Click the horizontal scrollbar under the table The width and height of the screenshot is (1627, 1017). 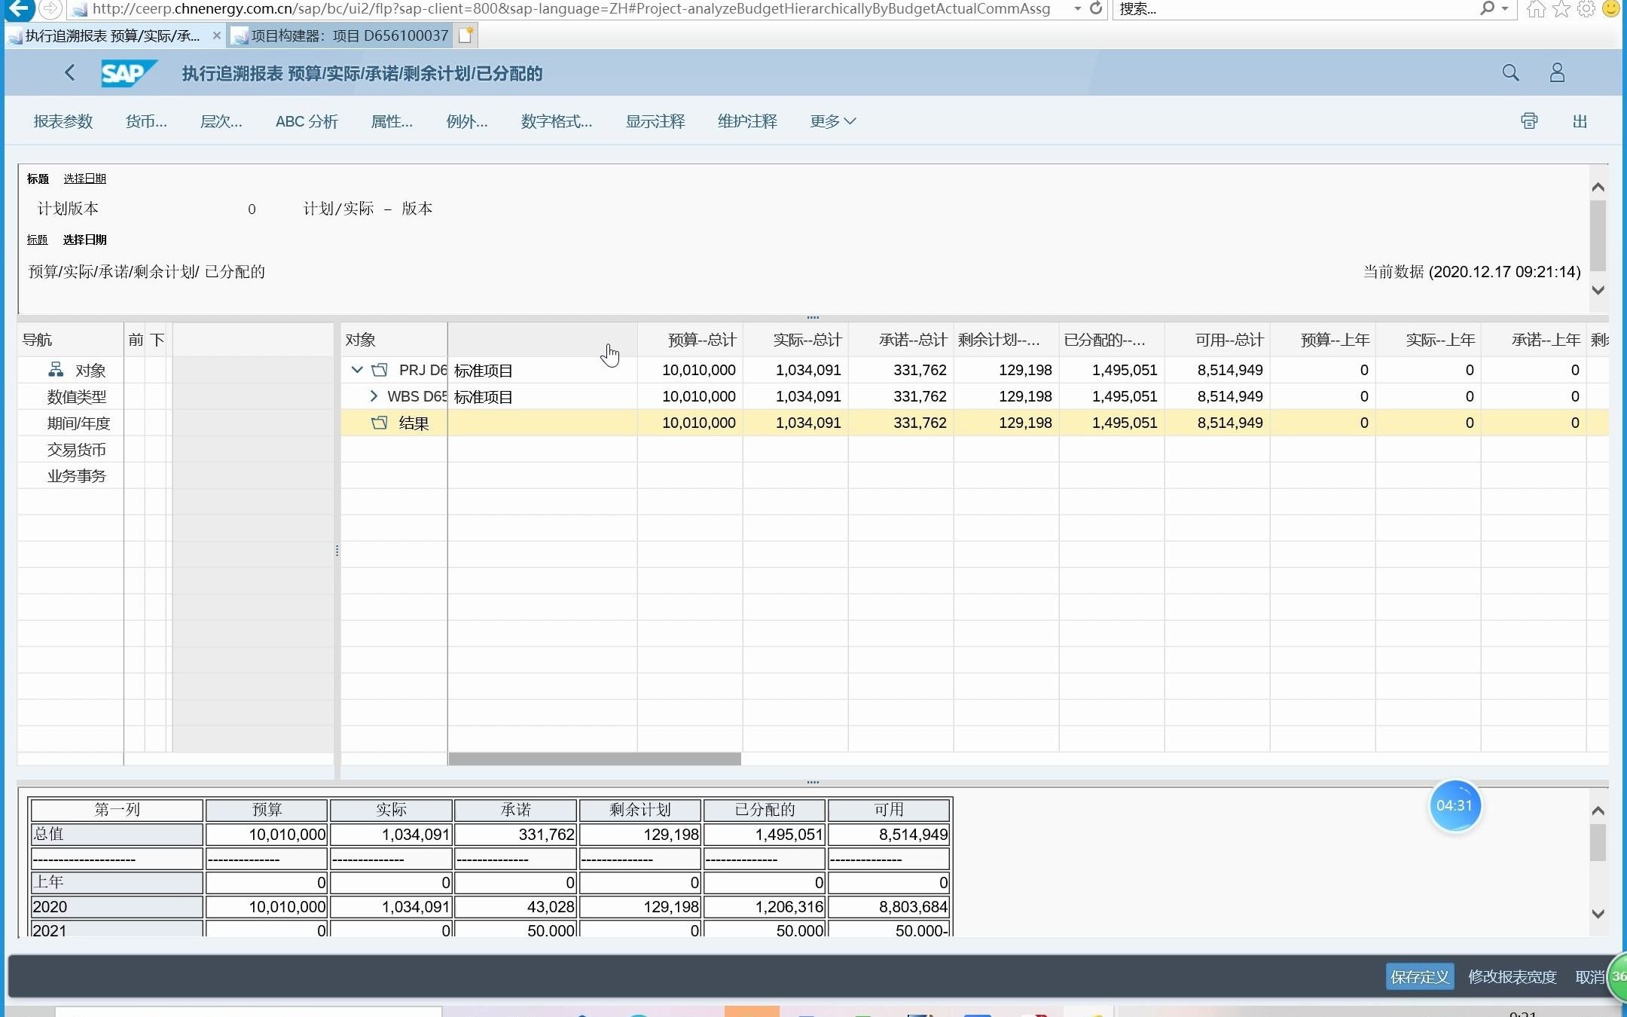(x=594, y=759)
